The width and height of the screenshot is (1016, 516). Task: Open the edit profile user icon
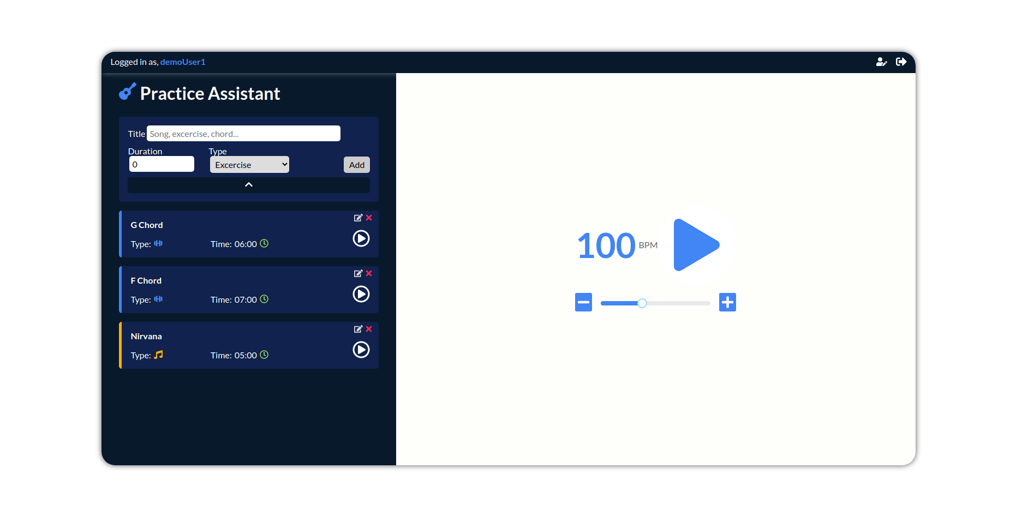(881, 62)
